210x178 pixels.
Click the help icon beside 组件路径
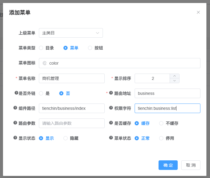click(x=15, y=108)
